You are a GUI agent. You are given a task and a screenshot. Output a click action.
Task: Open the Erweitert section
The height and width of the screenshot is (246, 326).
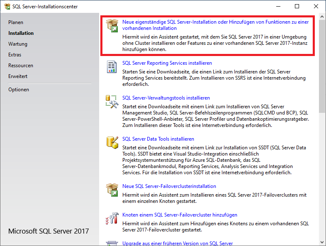pos(18,76)
